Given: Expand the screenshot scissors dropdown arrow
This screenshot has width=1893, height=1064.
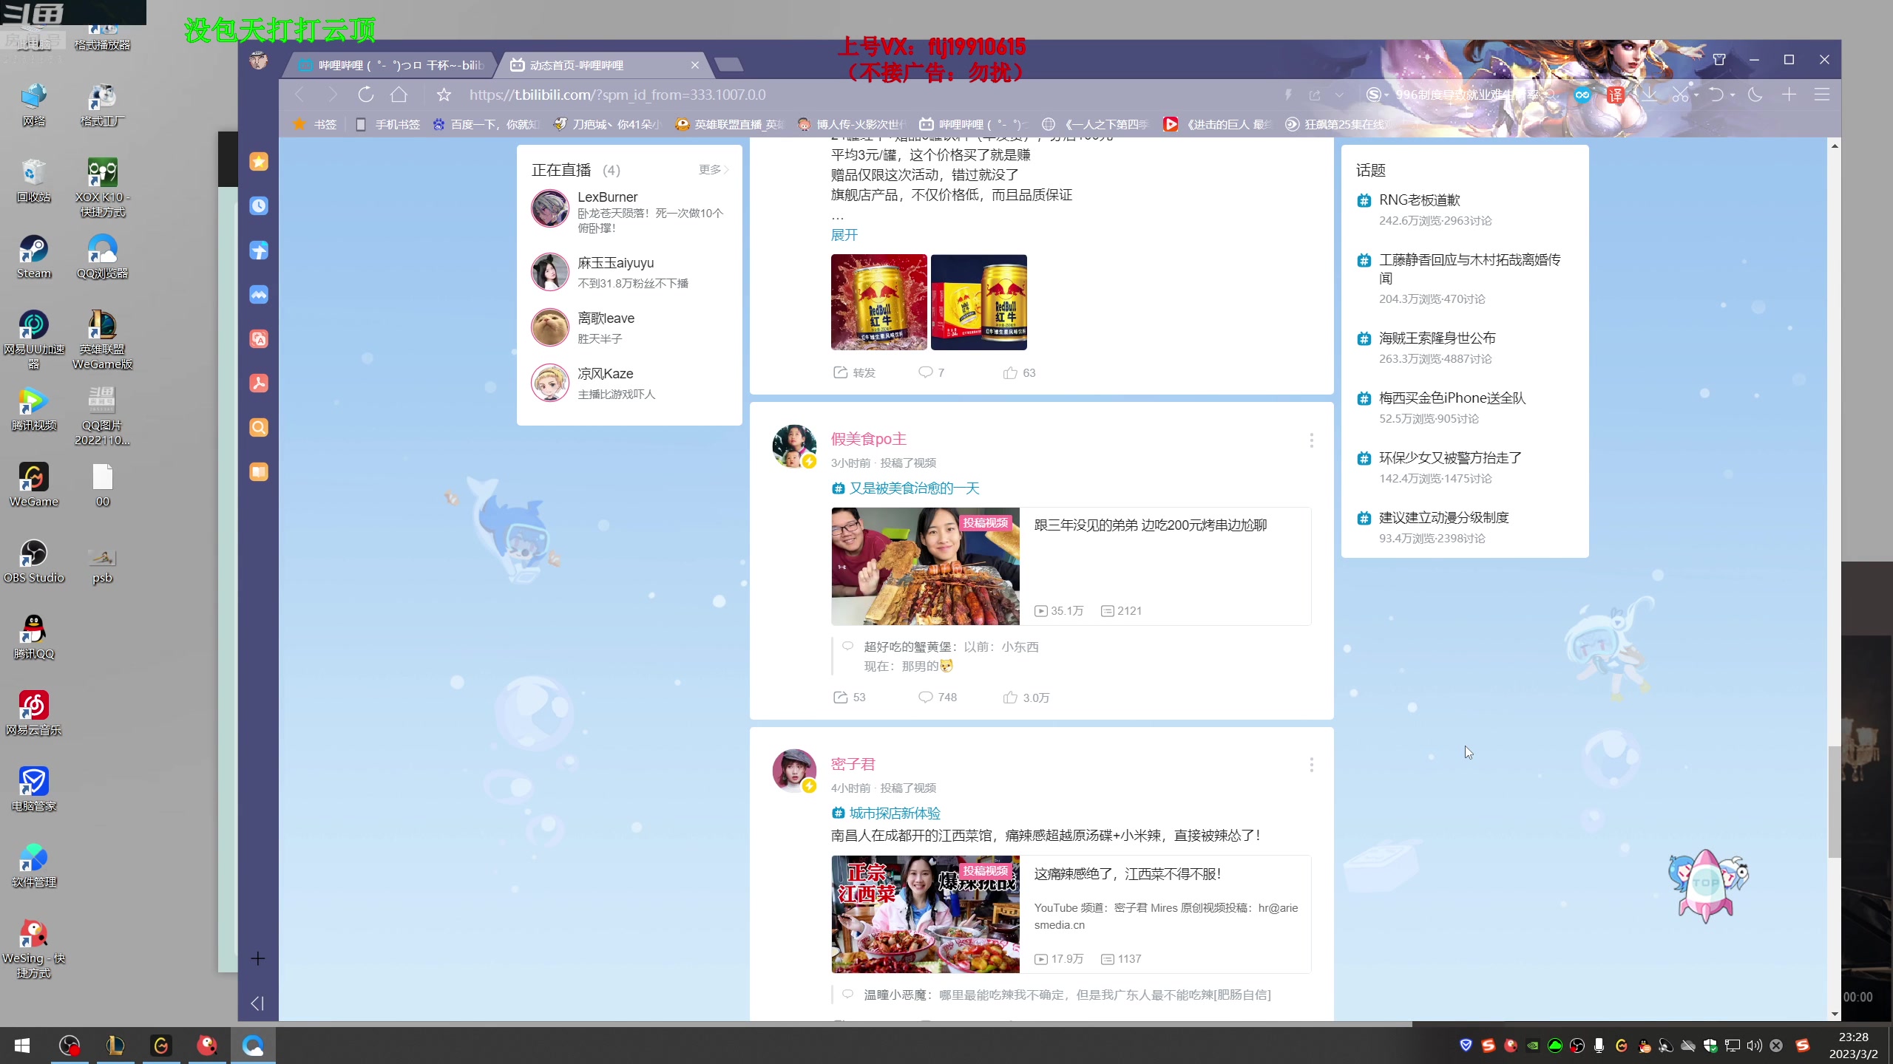Looking at the screenshot, I should pos(1696,95).
